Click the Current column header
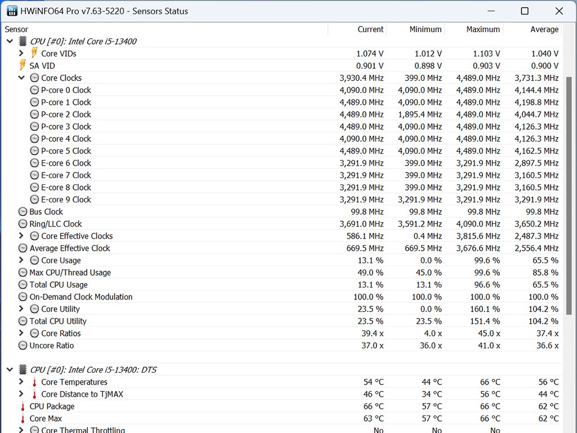The width and height of the screenshot is (577, 433). [370, 29]
